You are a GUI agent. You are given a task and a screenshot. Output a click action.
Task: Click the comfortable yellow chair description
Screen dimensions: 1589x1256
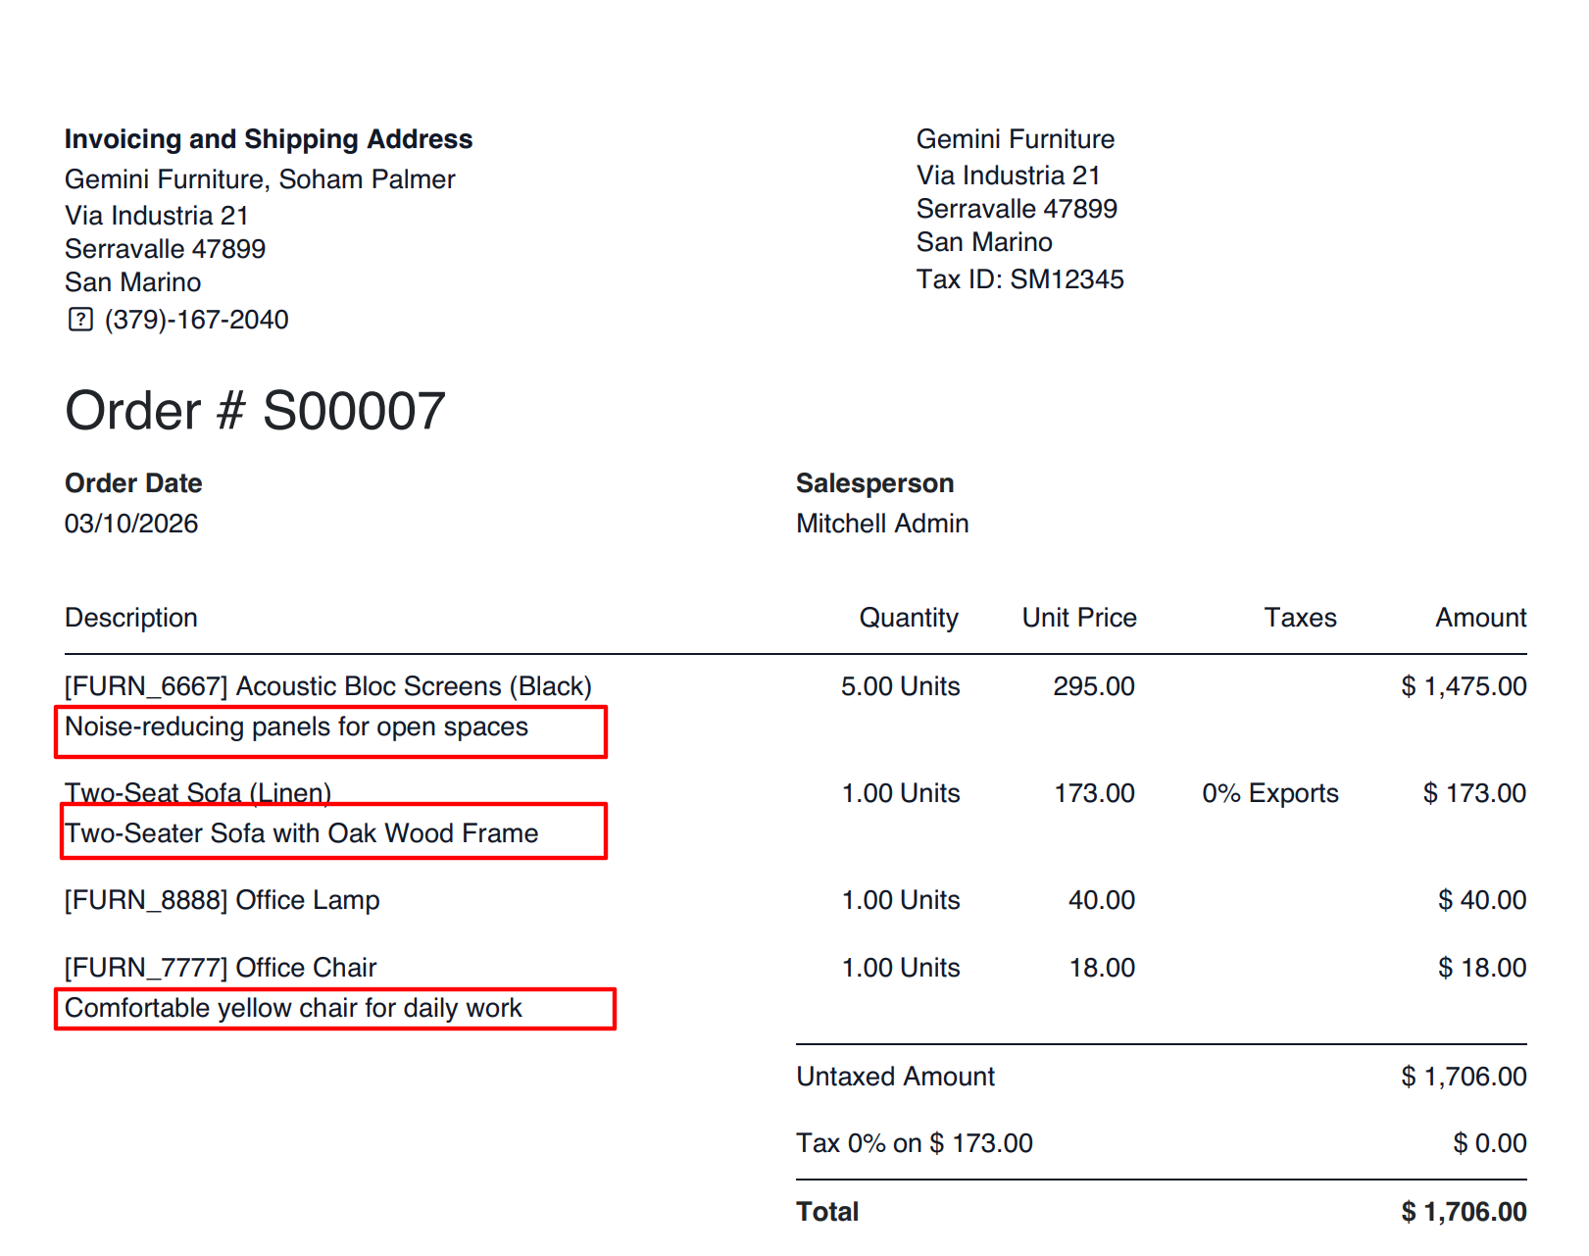294,1008
